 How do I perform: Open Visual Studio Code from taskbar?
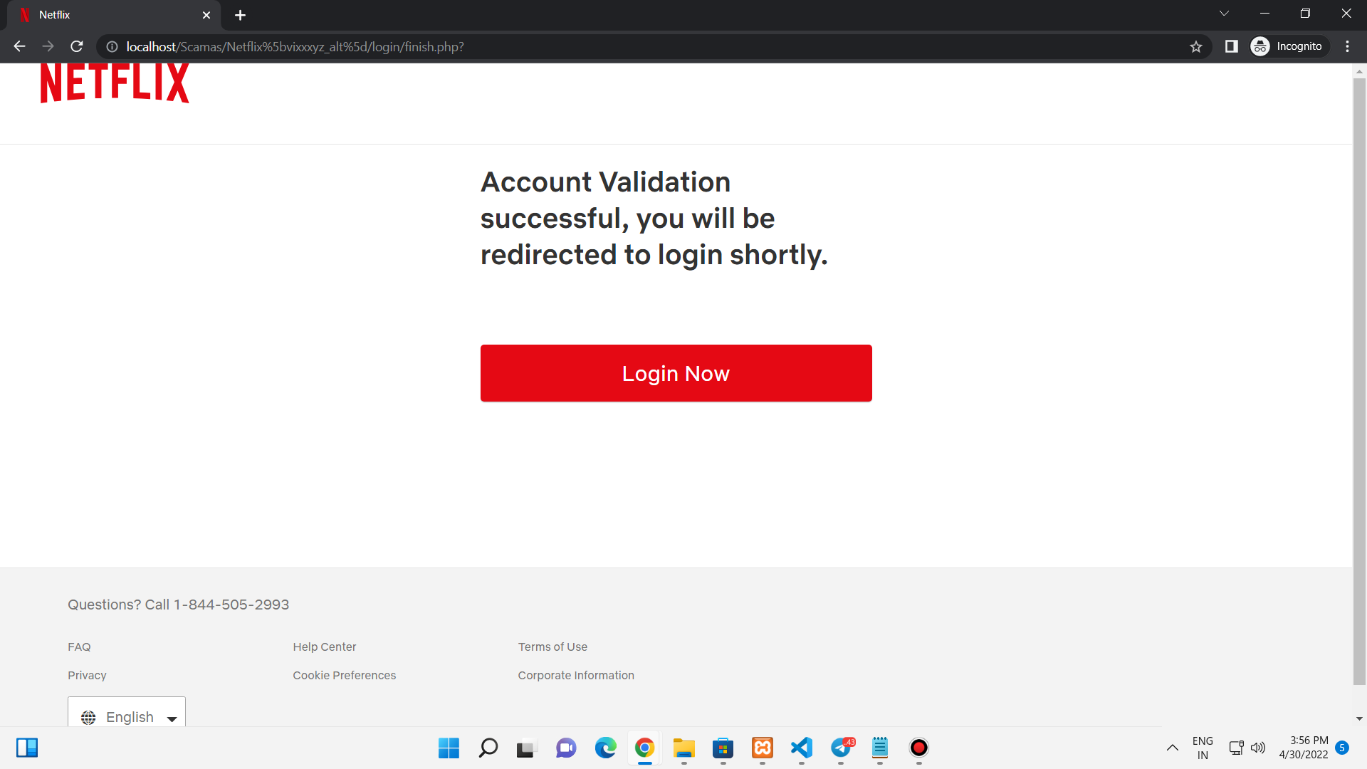(x=801, y=748)
